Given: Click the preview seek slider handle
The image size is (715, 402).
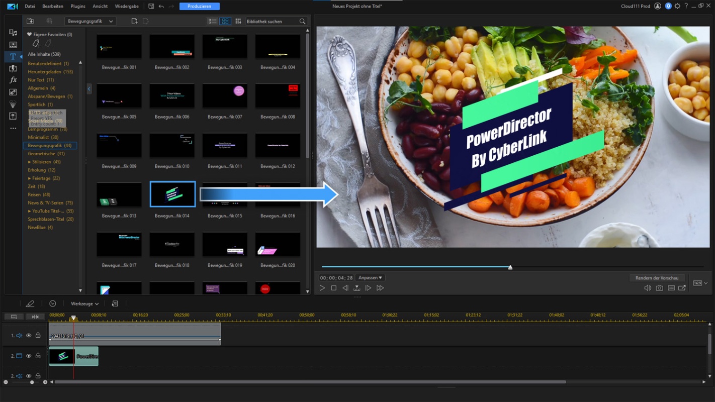Looking at the screenshot, I should tap(510, 267).
